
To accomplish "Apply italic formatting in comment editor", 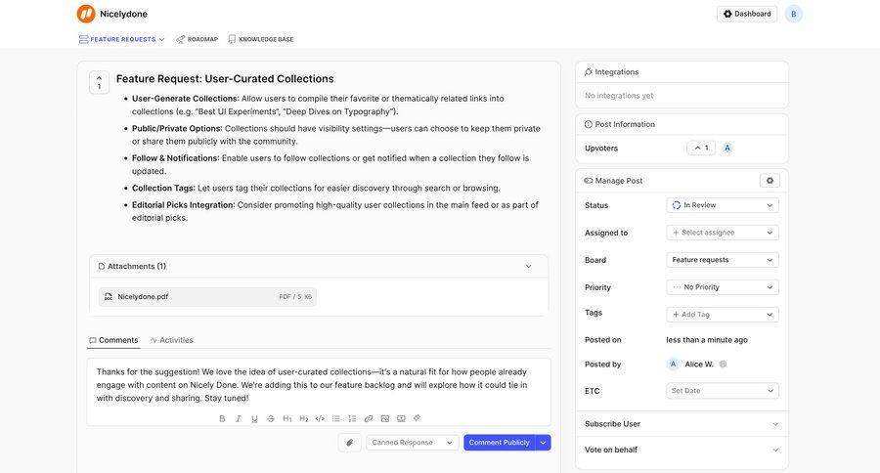I will (239, 418).
